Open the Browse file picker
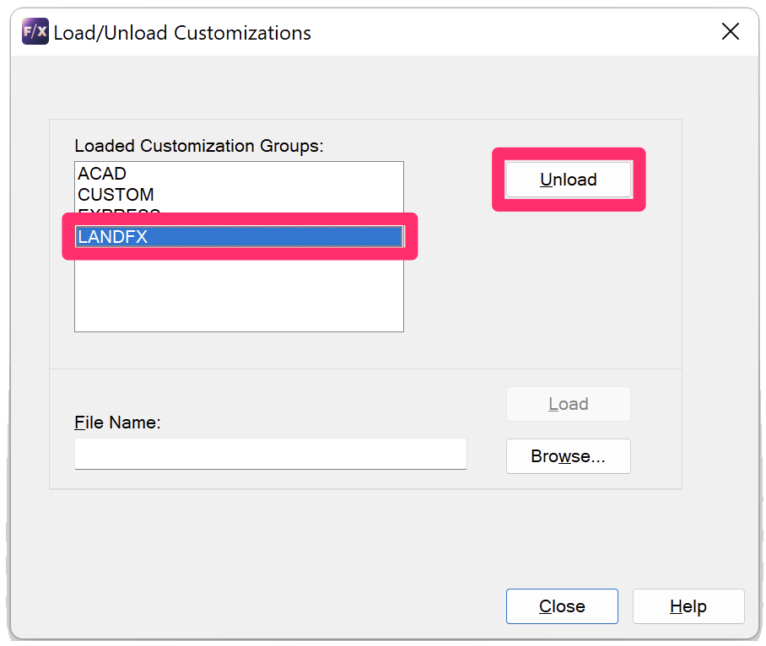766x646 pixels. point(568,456)
